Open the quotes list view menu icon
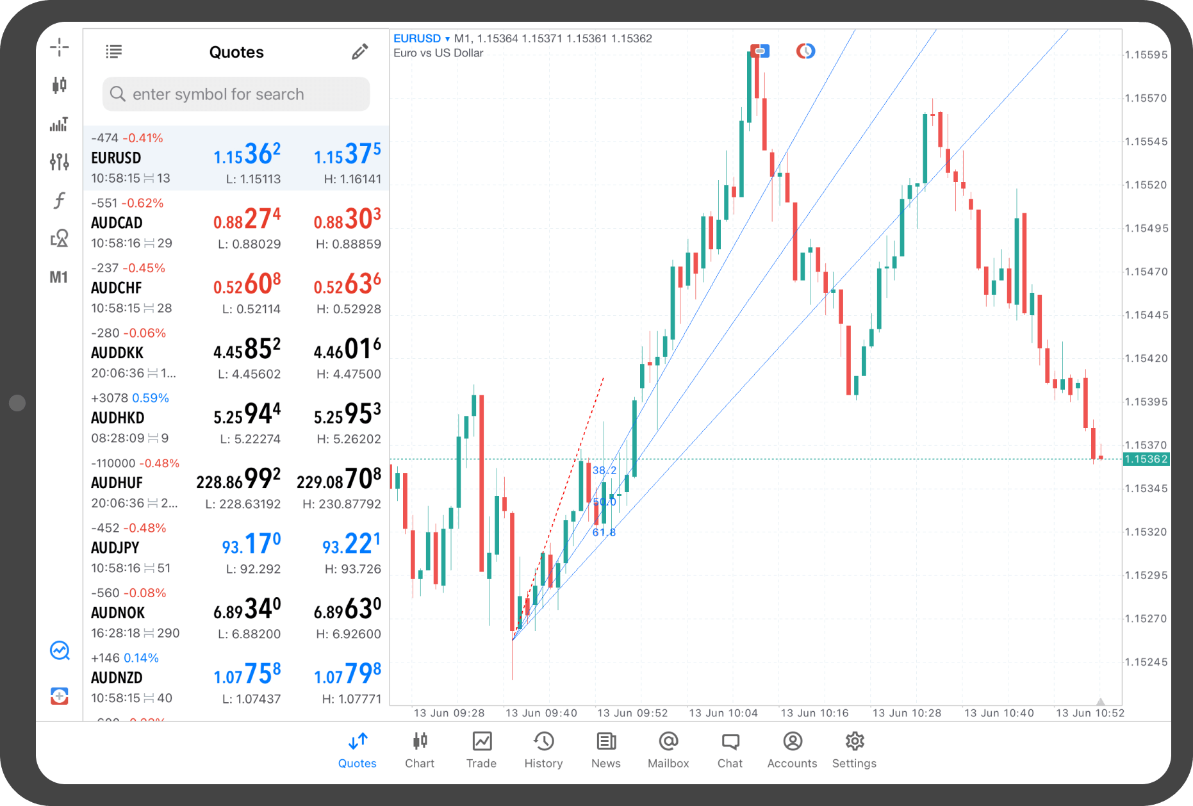The height and width of the screenshot is (806, 1193). point(114,52)
